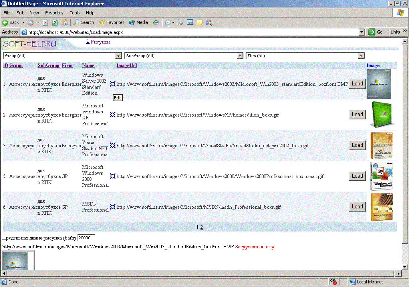Click Load button for MSDN Professional row

[x=357, y=207]
